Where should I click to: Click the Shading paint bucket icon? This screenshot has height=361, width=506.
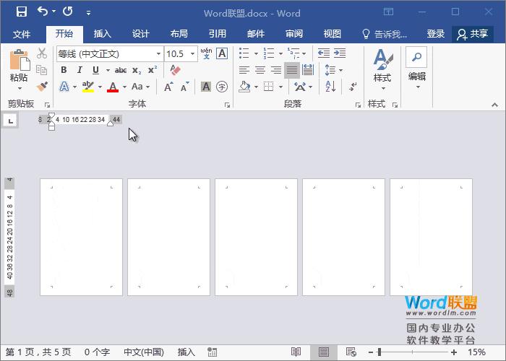(x=244, y=87)
